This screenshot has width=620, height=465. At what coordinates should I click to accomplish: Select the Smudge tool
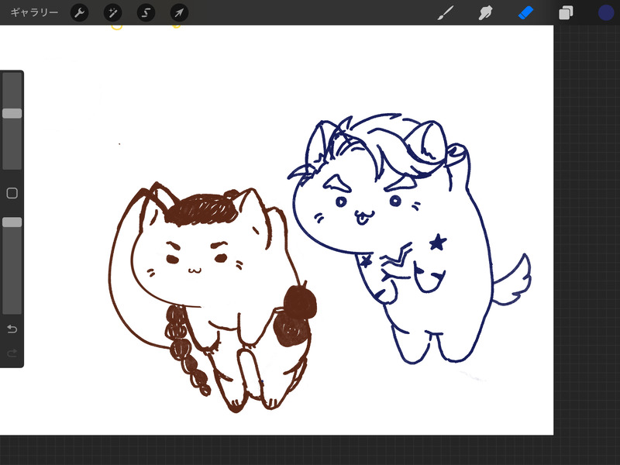485,12
